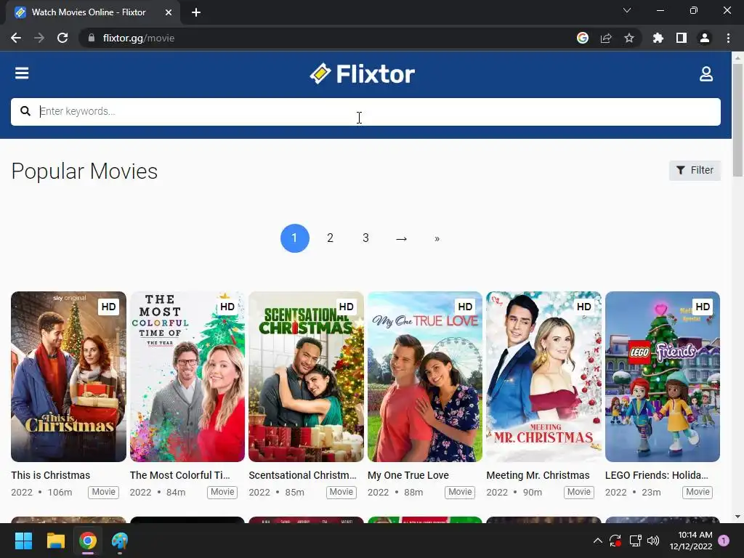744x558 pixels.
Task: Open This is Christmas poster
Action: pyautogui.click(x=69, y=376)
